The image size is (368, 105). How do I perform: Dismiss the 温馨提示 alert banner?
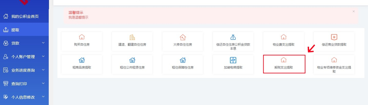coord(354,11)
